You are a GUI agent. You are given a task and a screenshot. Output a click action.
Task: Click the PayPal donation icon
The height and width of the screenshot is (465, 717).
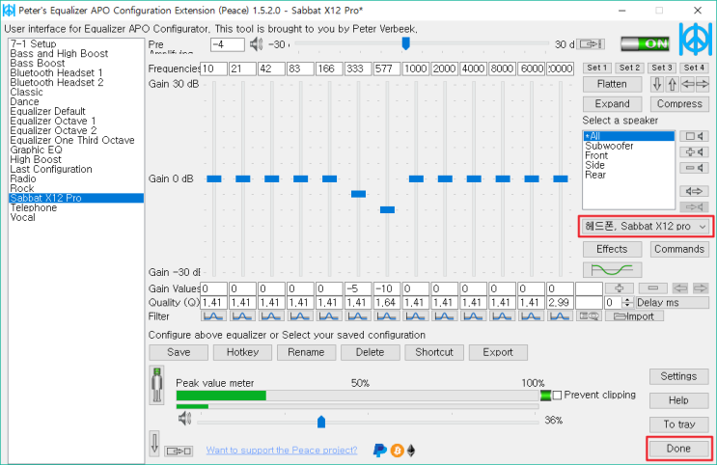click(379, 451)
